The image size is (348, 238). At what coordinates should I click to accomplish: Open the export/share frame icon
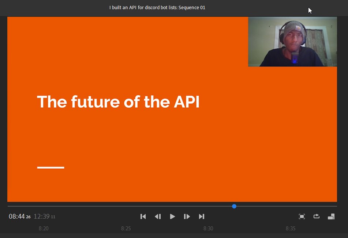pos(317,216)
